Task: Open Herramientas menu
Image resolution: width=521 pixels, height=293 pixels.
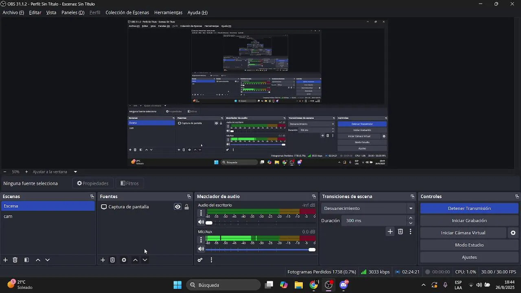Action: (168, 13)
